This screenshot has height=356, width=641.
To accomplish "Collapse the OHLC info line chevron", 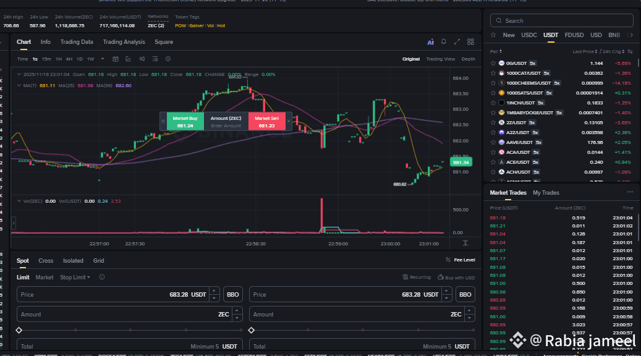I will (x=19, y=74).
